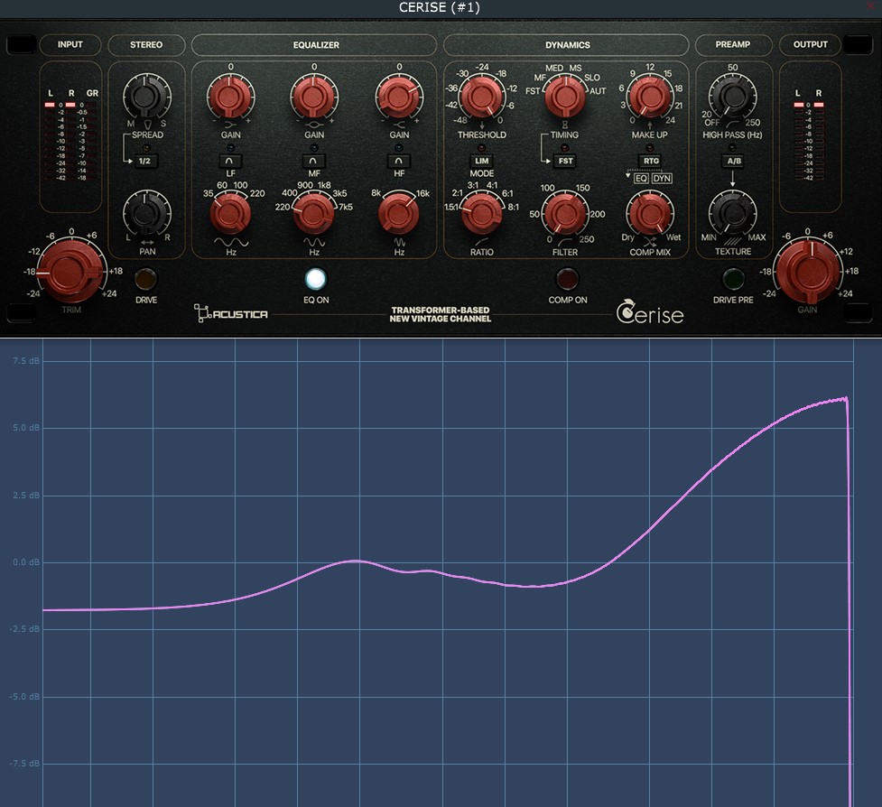Enable the LIM mode button
882x807 pixels.
click(x=481, y=161)
